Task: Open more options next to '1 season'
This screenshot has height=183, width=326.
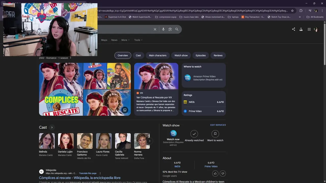Action: click(71, 58)
